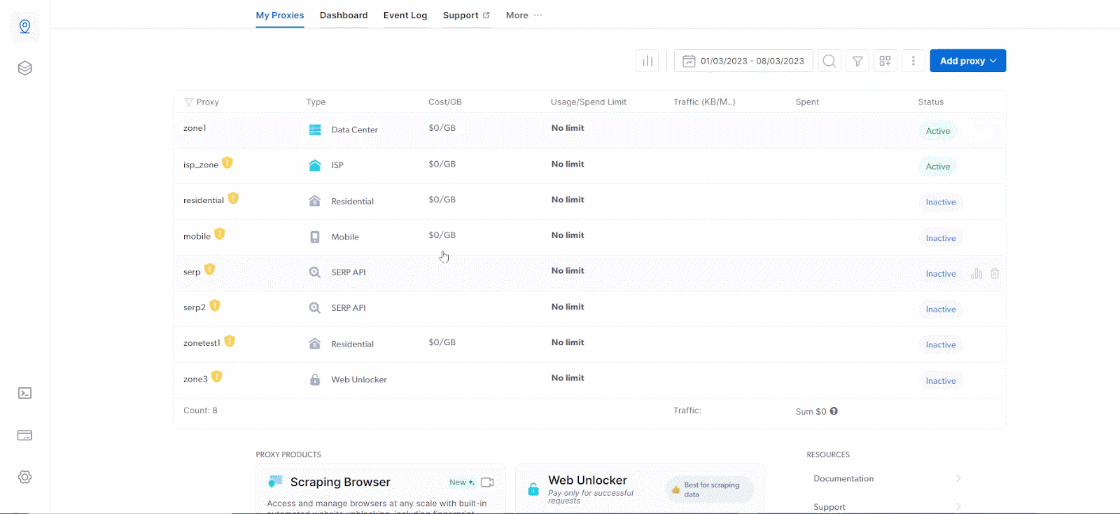Viewport: 1120px width, 514px height.
Task: Toggle the Active status of isp_zone
Action: (x=938, y=167)
